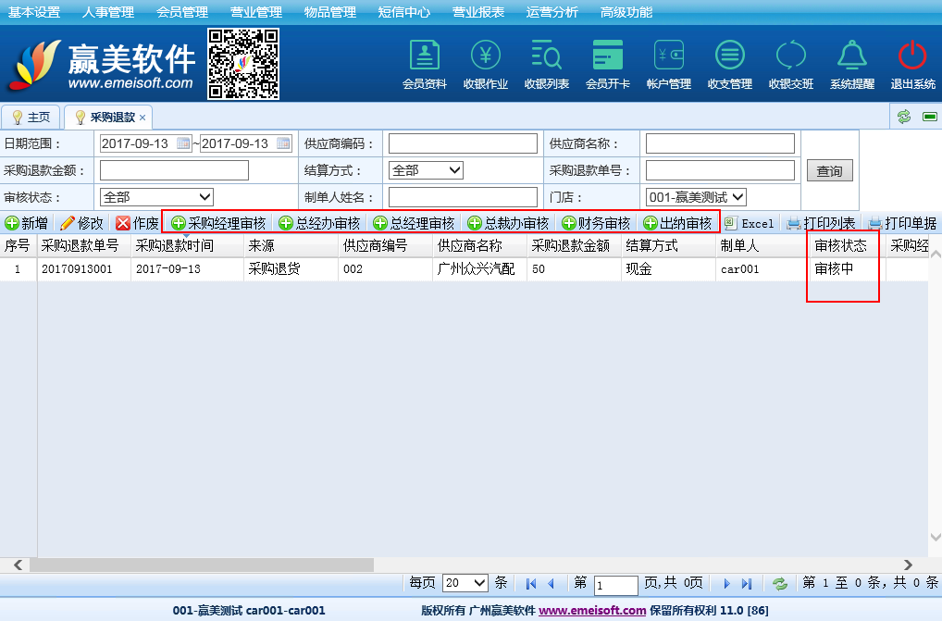Open the www.emeisoft.com link in footer
Screen dimensions: 942x621
tap(592, 611)
